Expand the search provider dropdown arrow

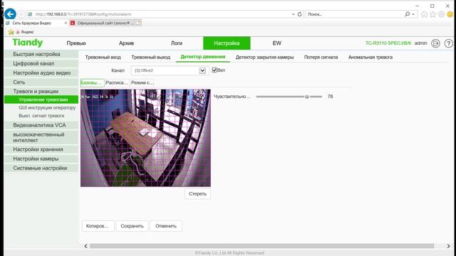point(413,14)
